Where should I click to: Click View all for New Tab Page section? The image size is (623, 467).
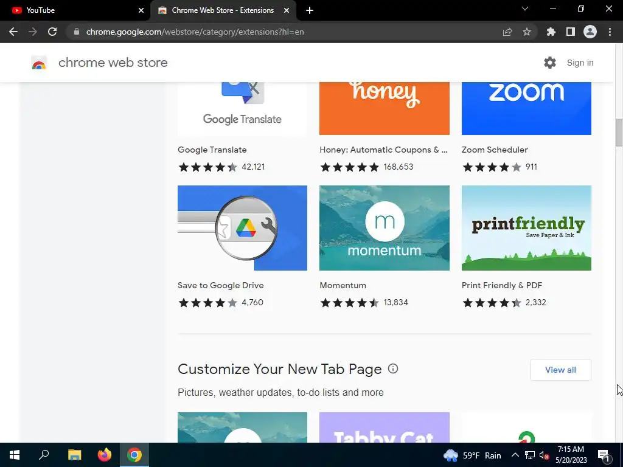[560, 370]
